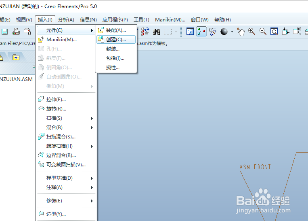This screenshot has width=308, height=221.
Task: Select 包括(I)... in the component submenu
Action: [116, 58]
